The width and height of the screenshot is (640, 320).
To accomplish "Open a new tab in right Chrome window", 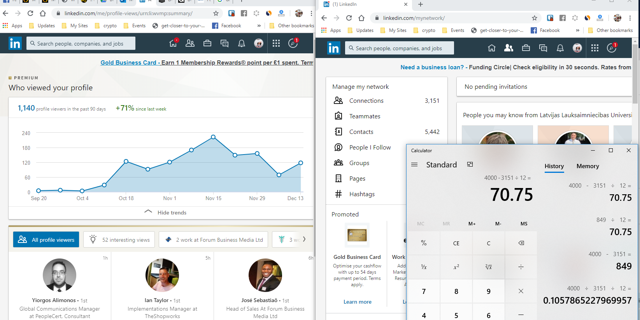I will point(421,4).
